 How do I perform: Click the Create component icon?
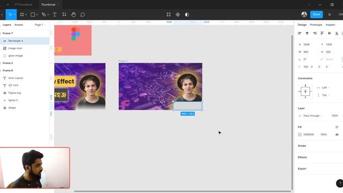pos(178,14)
